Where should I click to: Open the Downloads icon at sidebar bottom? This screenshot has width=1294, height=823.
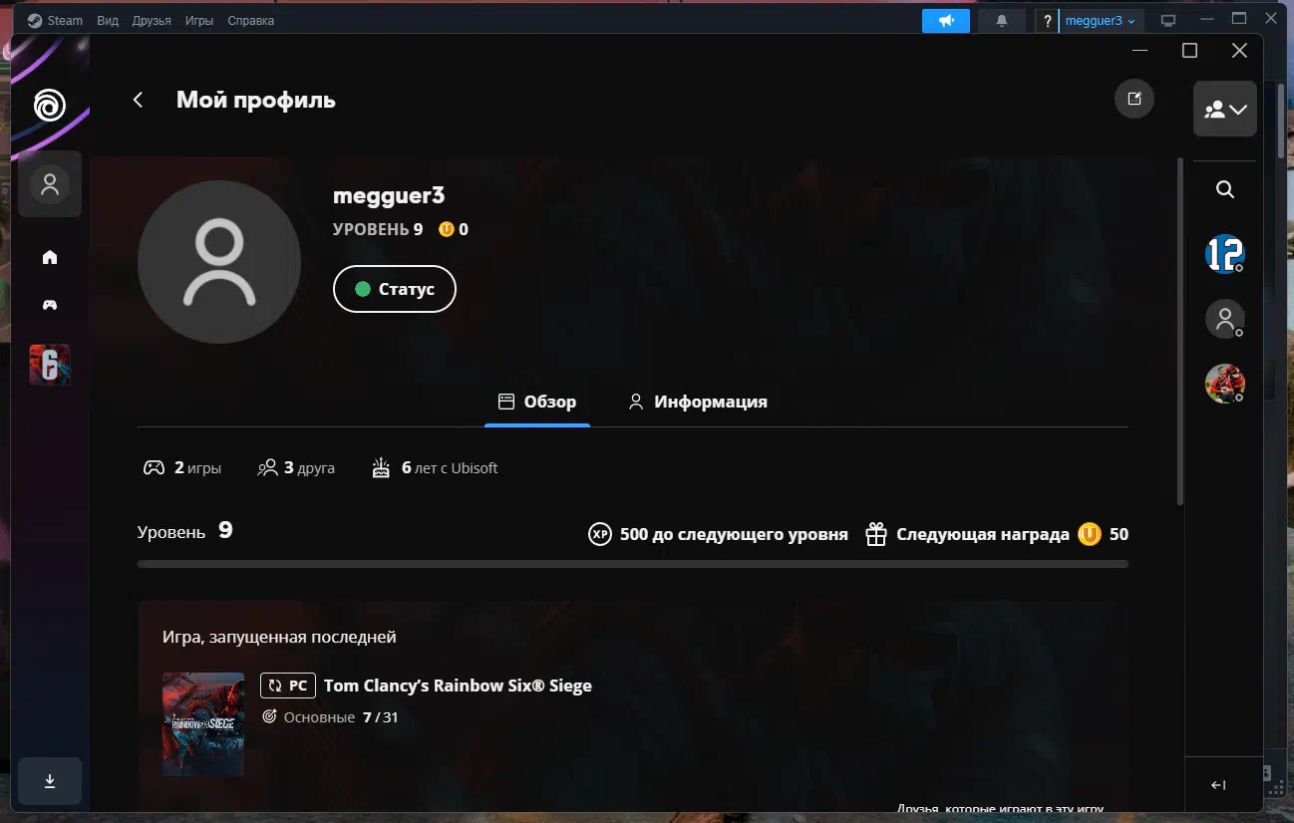point(50,781)
